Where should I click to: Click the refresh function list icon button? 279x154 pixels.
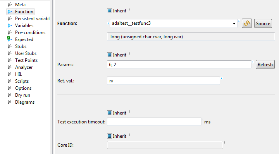[x=246, y=24]
